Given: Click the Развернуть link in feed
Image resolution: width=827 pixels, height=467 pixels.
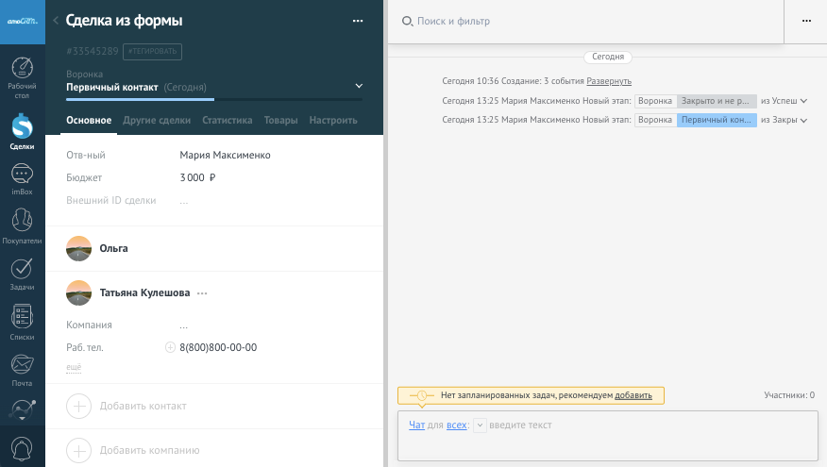Looking at the screenshot, I should click(609, 81).
